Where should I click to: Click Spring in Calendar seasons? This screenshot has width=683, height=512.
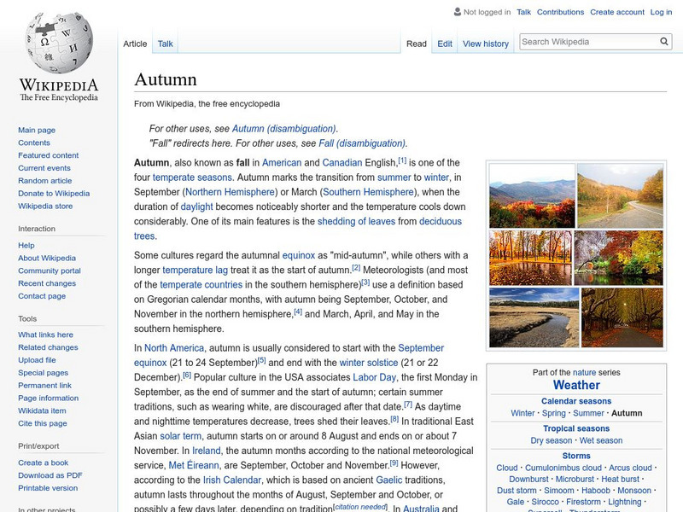(553, 413)
